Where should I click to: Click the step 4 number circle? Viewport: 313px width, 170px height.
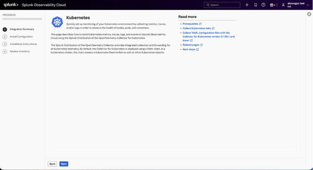5,52
